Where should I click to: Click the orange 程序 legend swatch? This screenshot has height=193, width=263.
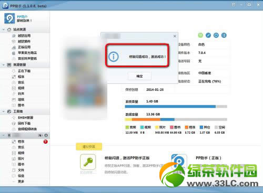187,127
